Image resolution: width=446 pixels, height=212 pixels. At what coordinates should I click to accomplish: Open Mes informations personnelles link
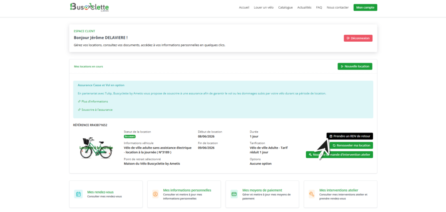[187, 190]
